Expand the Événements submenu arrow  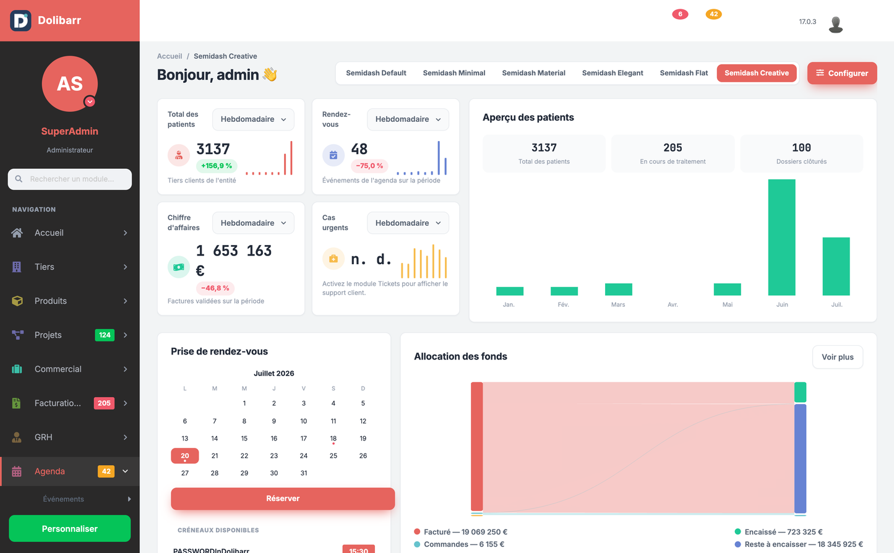(x=129, y=499)
